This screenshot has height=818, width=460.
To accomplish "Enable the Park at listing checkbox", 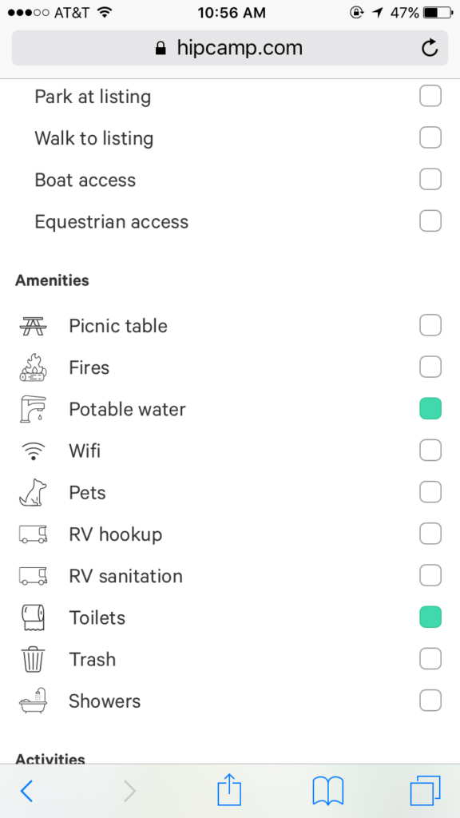I will pyautogui.click(x=430, y=97).
